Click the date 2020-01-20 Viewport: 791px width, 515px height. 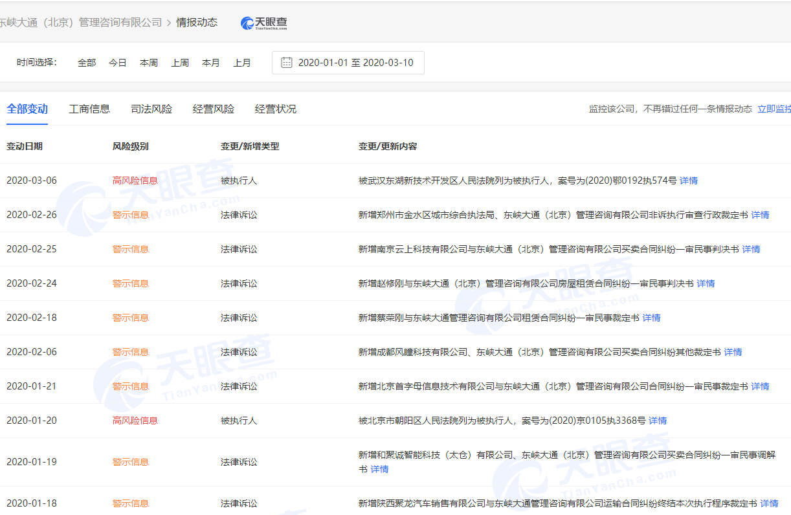[32, 421]
